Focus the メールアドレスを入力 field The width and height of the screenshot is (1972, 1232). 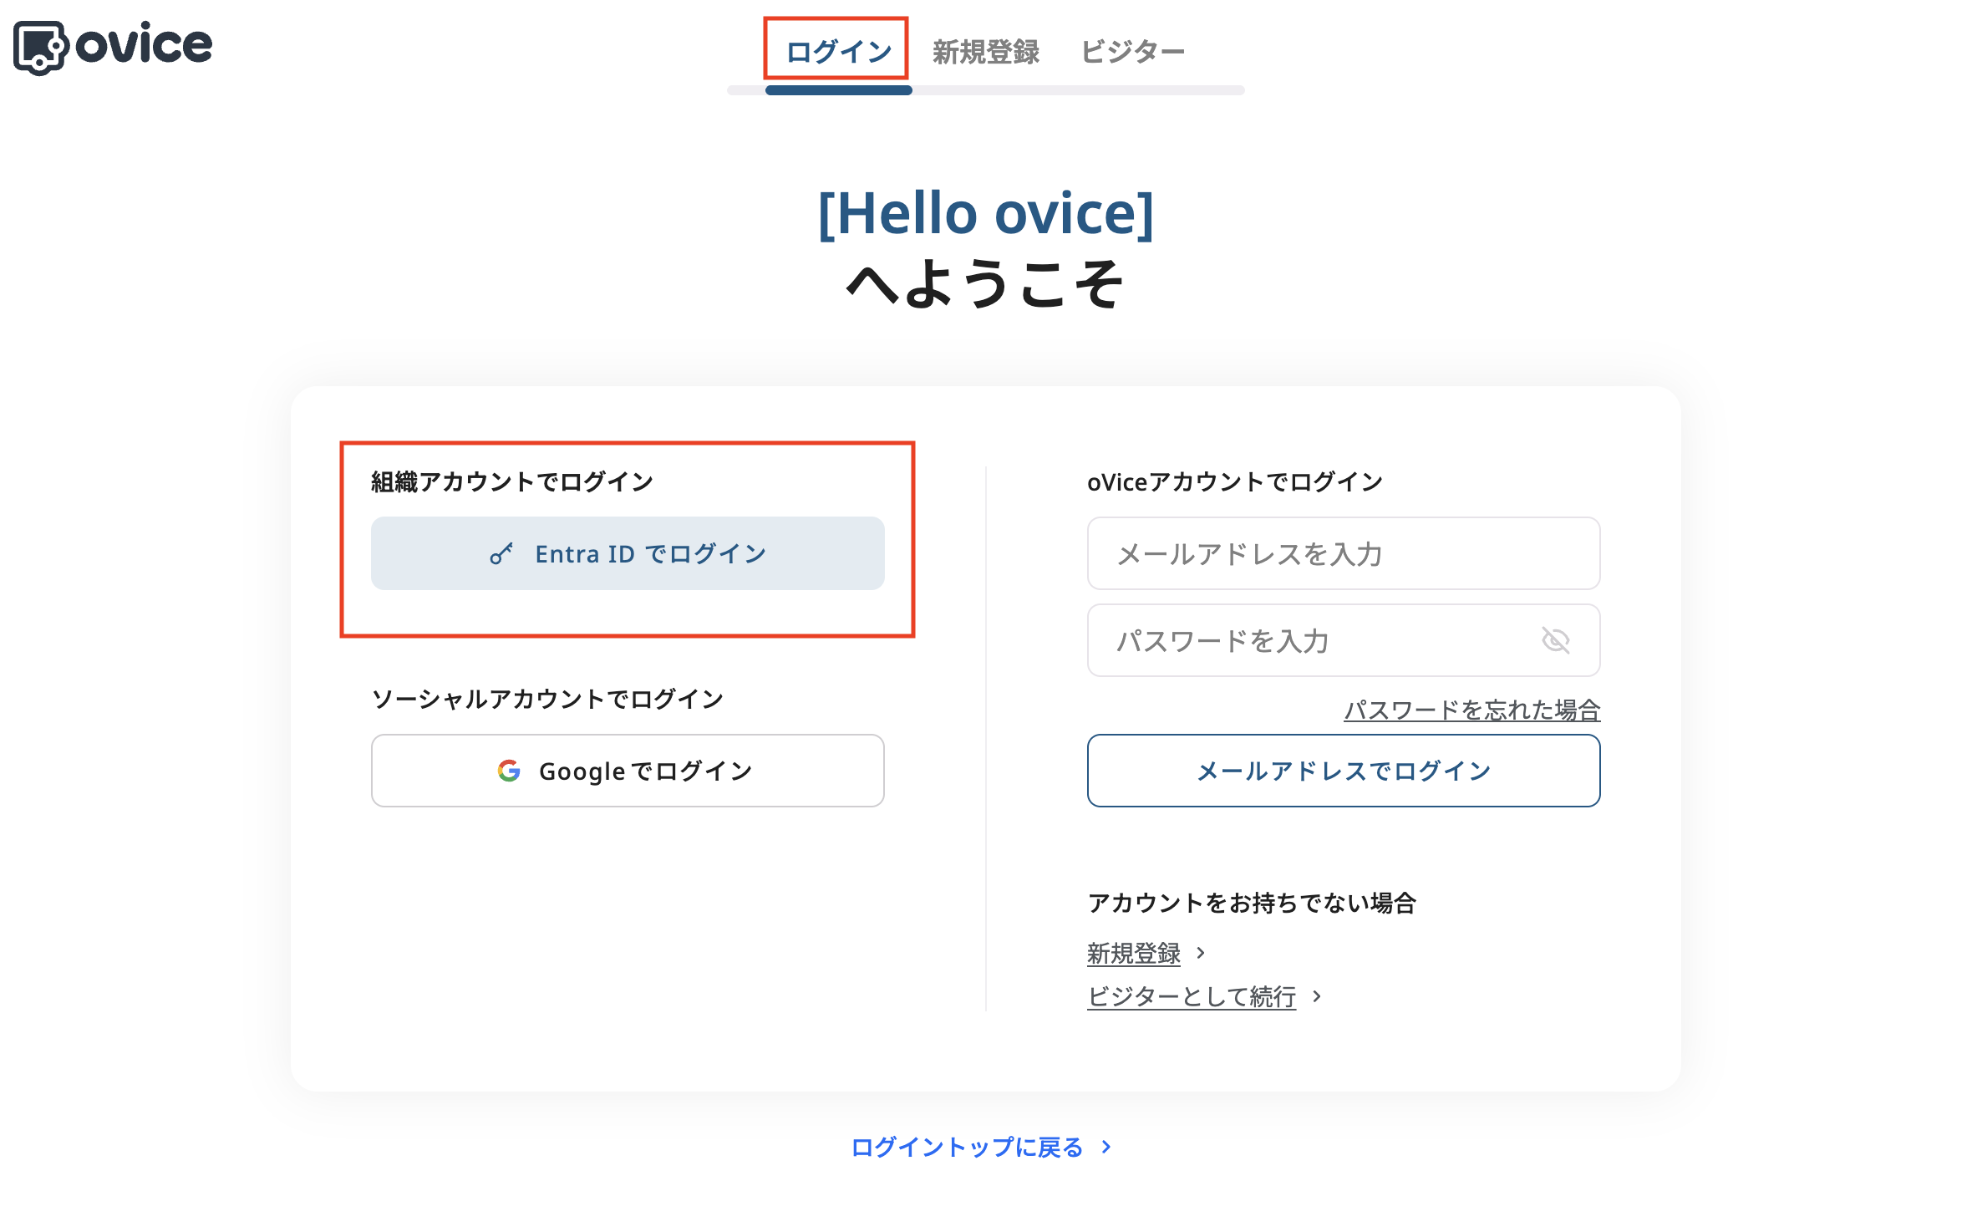[x=1344, y=553]
